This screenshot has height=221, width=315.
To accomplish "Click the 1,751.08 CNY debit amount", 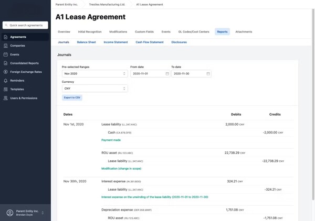I will tap(235, 210).
